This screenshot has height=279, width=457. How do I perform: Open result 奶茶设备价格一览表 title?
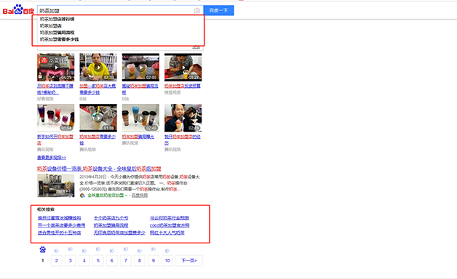click(99, 169)
